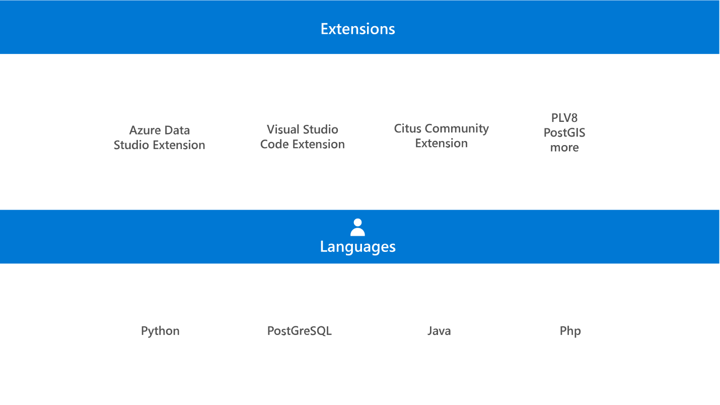Select the Python language entry
This screenshot has width=720, height=405.
pyautogui.click(x=160, y=331)
